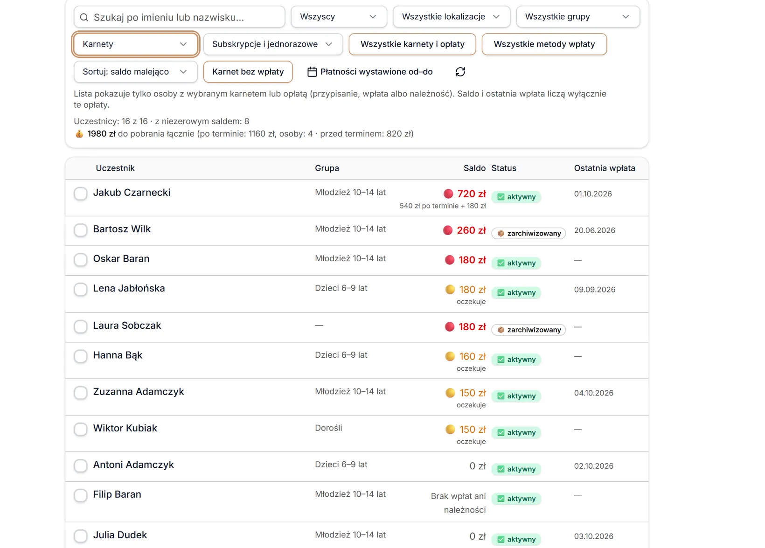Click the Grupa column header

[x=327, y=168]
